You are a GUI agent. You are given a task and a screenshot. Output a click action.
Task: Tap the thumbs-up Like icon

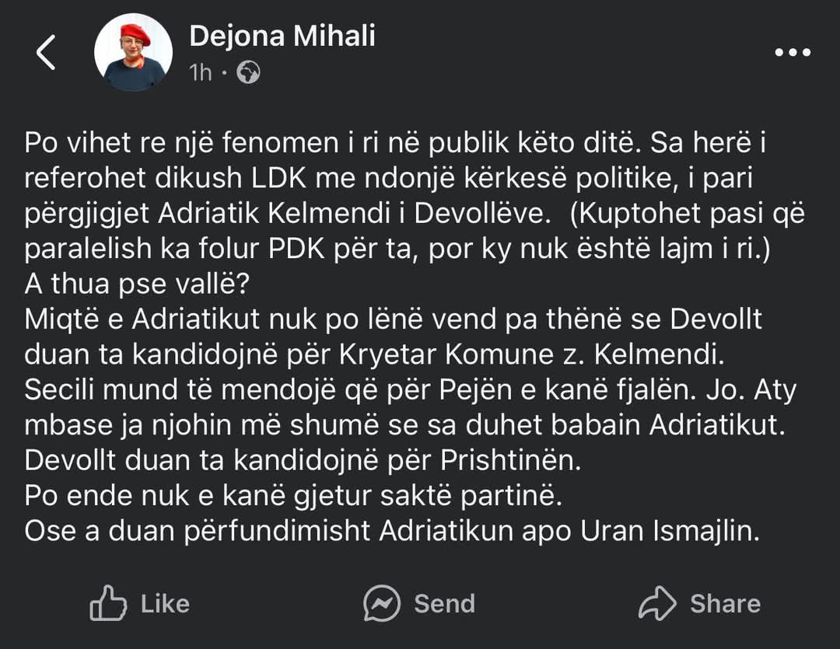click(107, 603)
